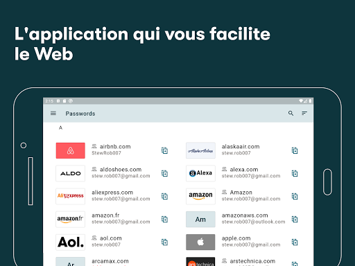Viewport: 355px width, 266px height.
Task: Copy password for amazonaws.com entry
Action: [x=295, y=219]
